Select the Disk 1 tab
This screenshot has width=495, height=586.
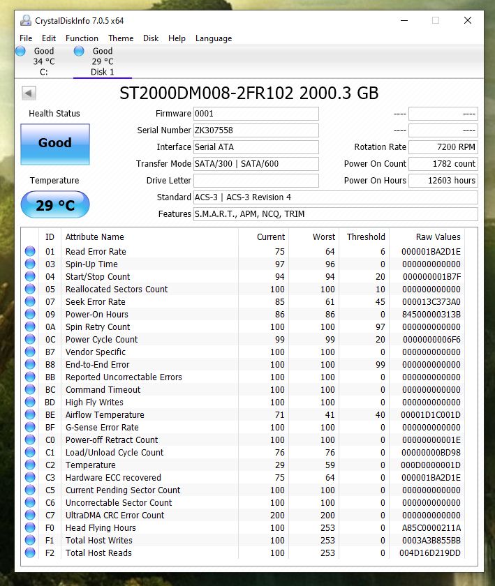102,61
